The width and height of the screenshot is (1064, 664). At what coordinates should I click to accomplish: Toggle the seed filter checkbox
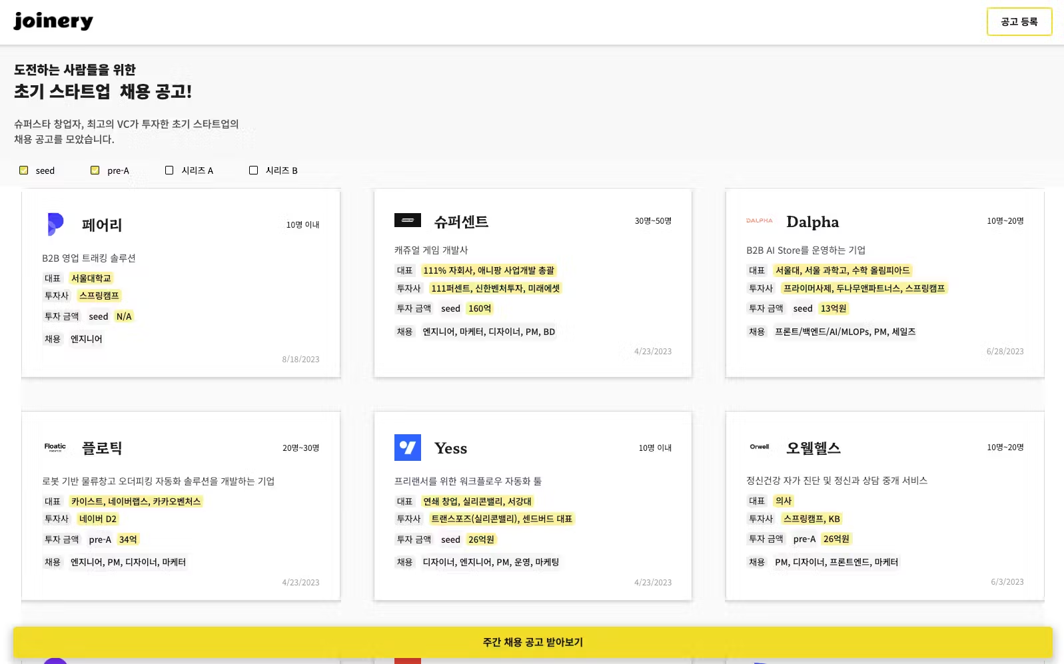[24, 170]
